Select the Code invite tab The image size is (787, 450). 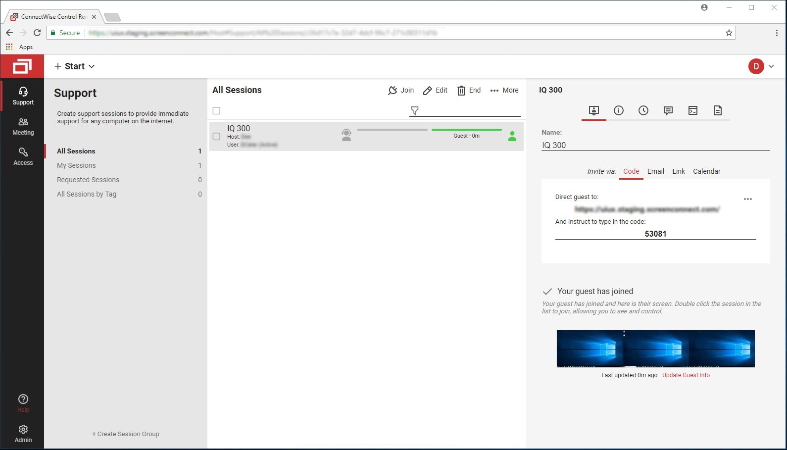[x=631, y=171]
